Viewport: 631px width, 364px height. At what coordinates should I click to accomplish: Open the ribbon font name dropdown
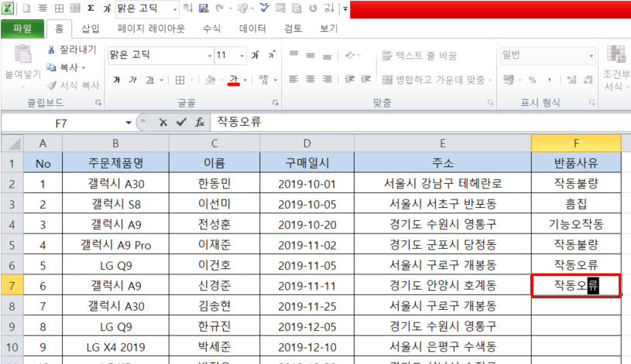click(x=210, y=56)
